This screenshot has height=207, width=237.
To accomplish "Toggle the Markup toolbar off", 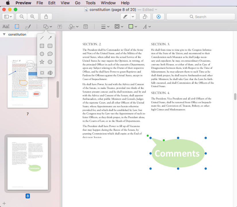I will 159,17.
